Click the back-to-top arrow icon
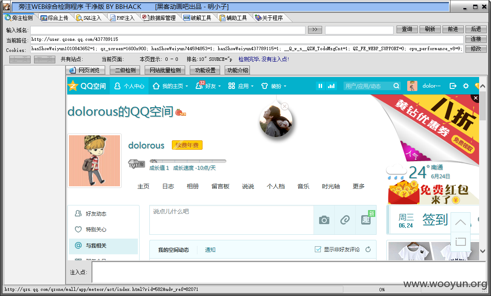 click(460, 222)
